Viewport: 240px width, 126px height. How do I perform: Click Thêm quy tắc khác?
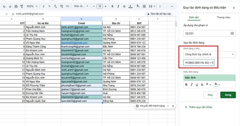[x=199, y=107]
